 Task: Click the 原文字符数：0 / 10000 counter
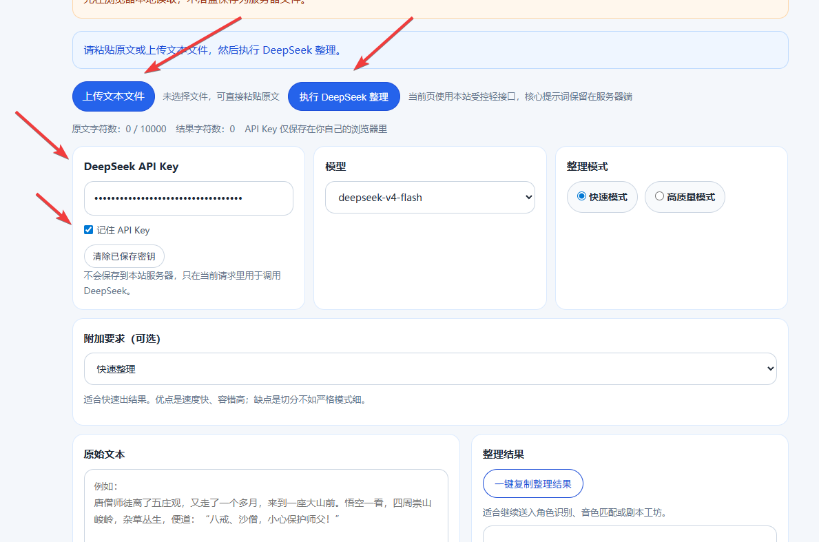(x=119, y=129)
